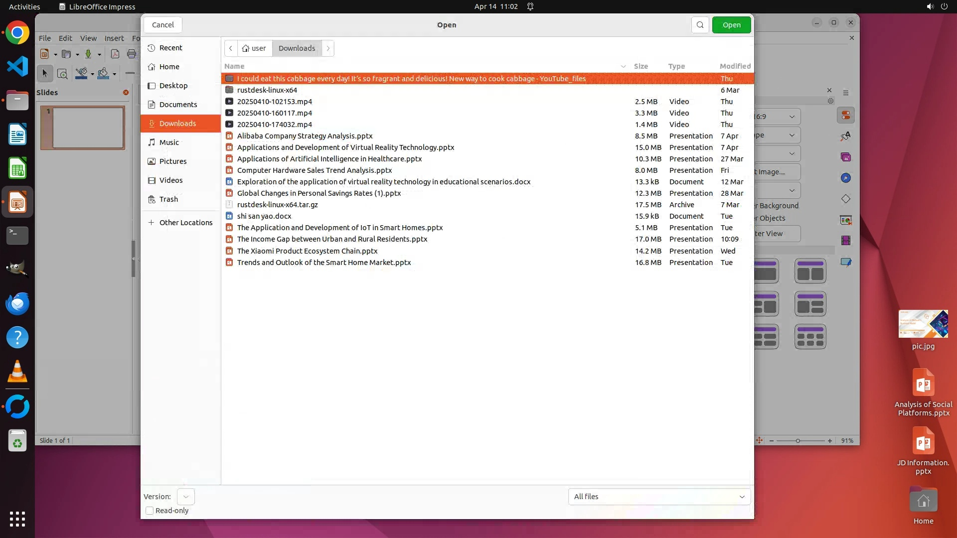This screenshot has width=957, height=538.
Task: Click the search icon in Open dialog
Action: click(700, 25)
